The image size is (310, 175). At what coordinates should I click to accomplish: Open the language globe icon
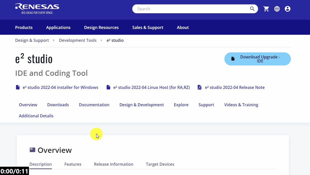tap(277, 9)
